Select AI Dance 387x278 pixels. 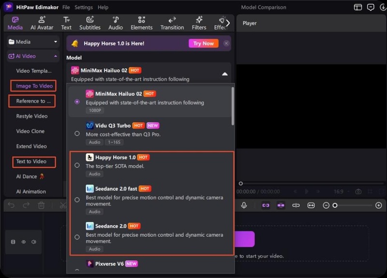tap(30, 176)
